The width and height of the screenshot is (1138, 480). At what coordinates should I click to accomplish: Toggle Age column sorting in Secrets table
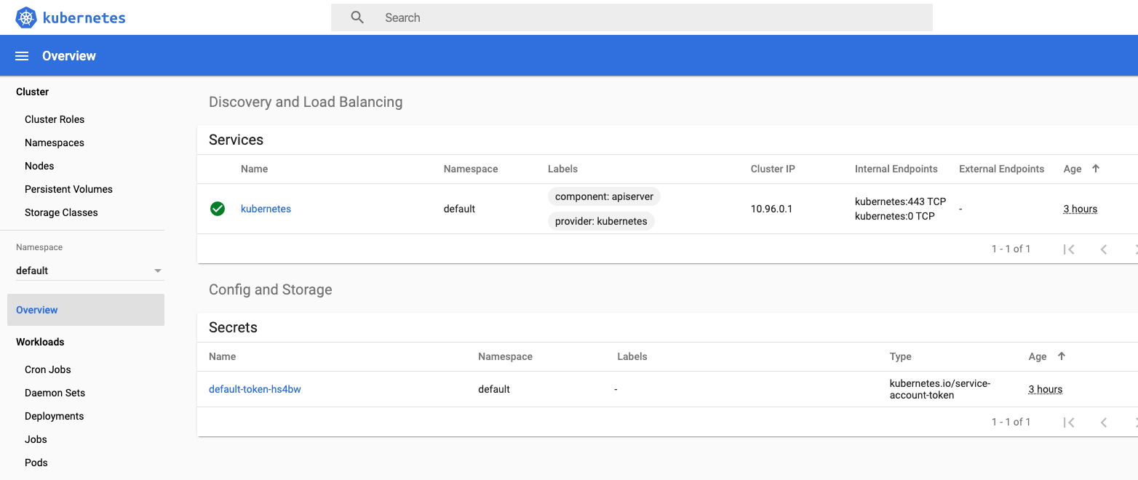[x=1062, y=356]
